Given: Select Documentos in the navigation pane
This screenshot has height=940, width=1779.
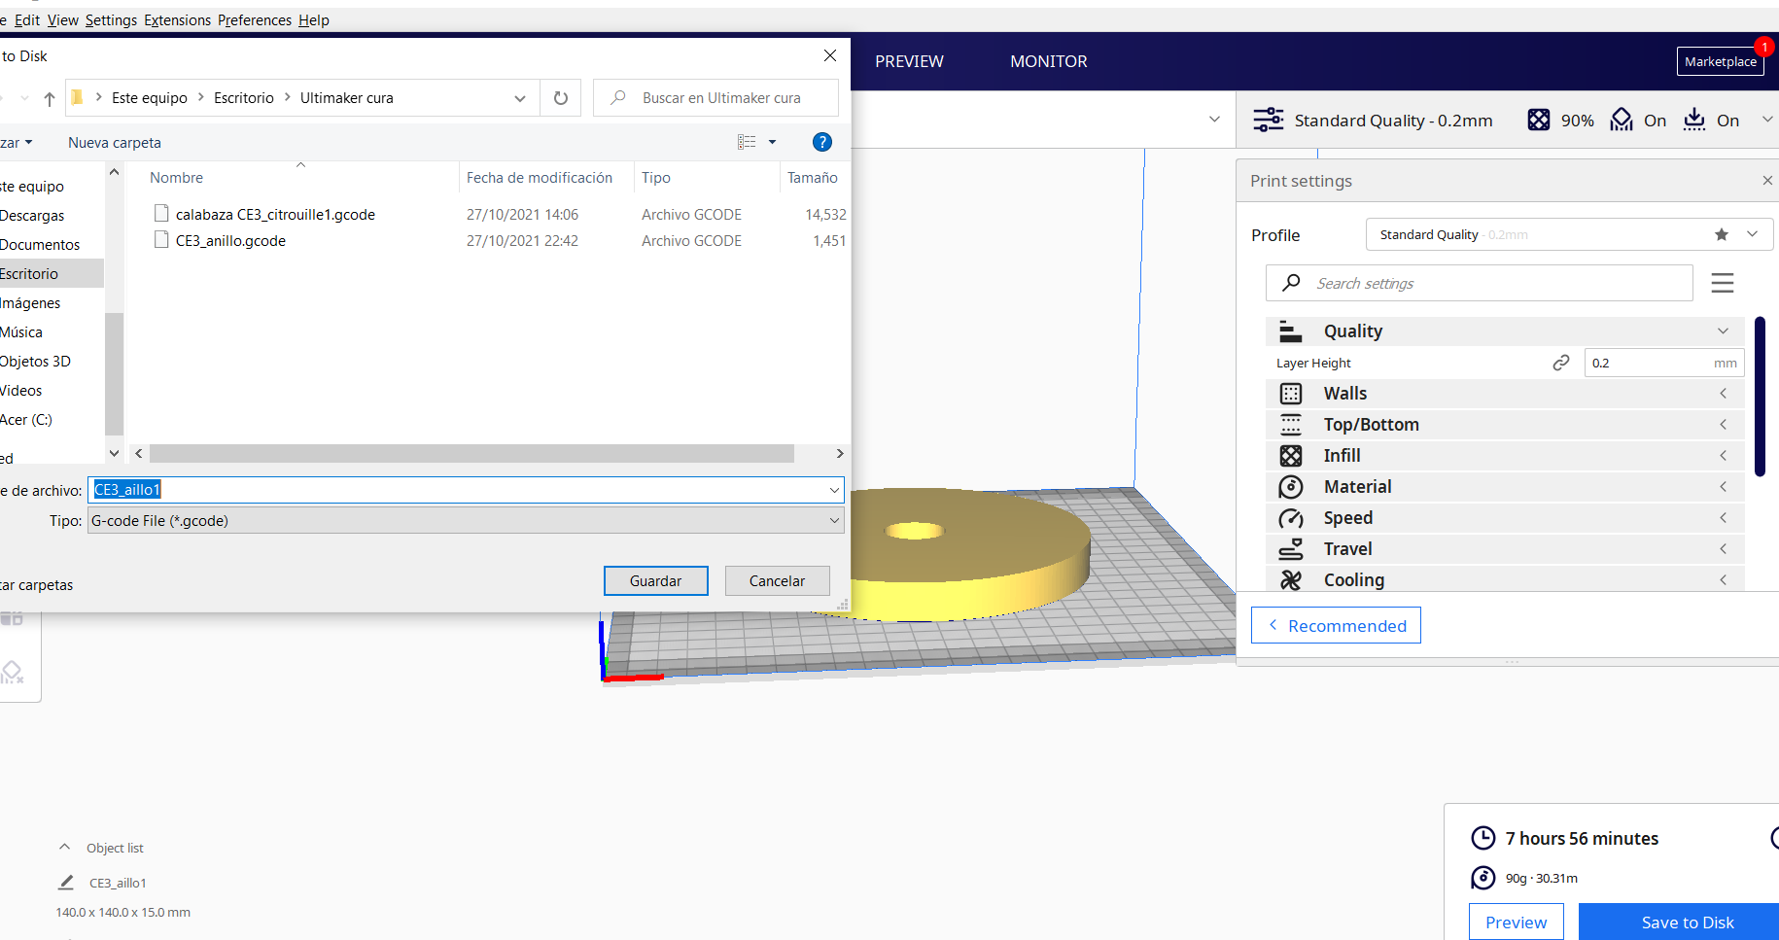Looking at the screenshot, I should pos(40,244).
